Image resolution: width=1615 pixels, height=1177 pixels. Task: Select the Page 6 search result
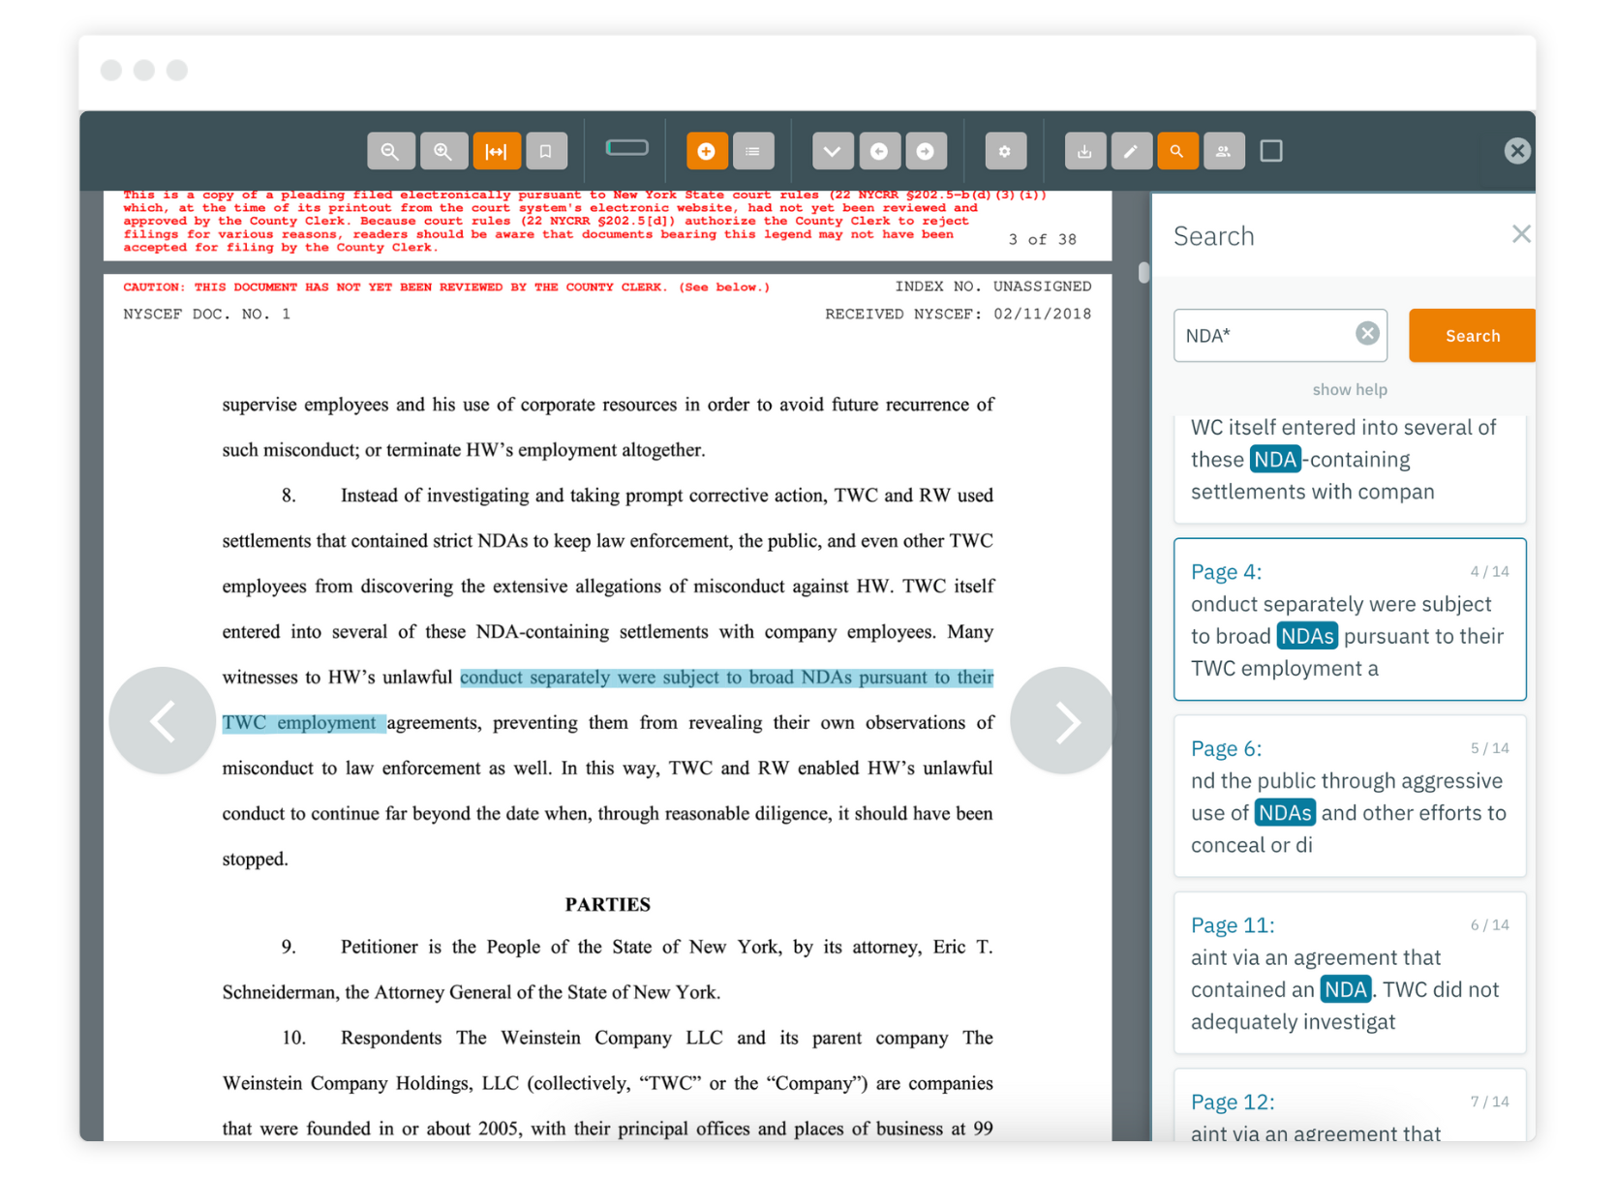pos(1349,797)
